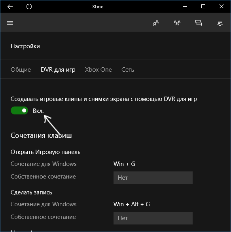
Task: Click the Открыть Игровую панель label
Action: (45, 152)
